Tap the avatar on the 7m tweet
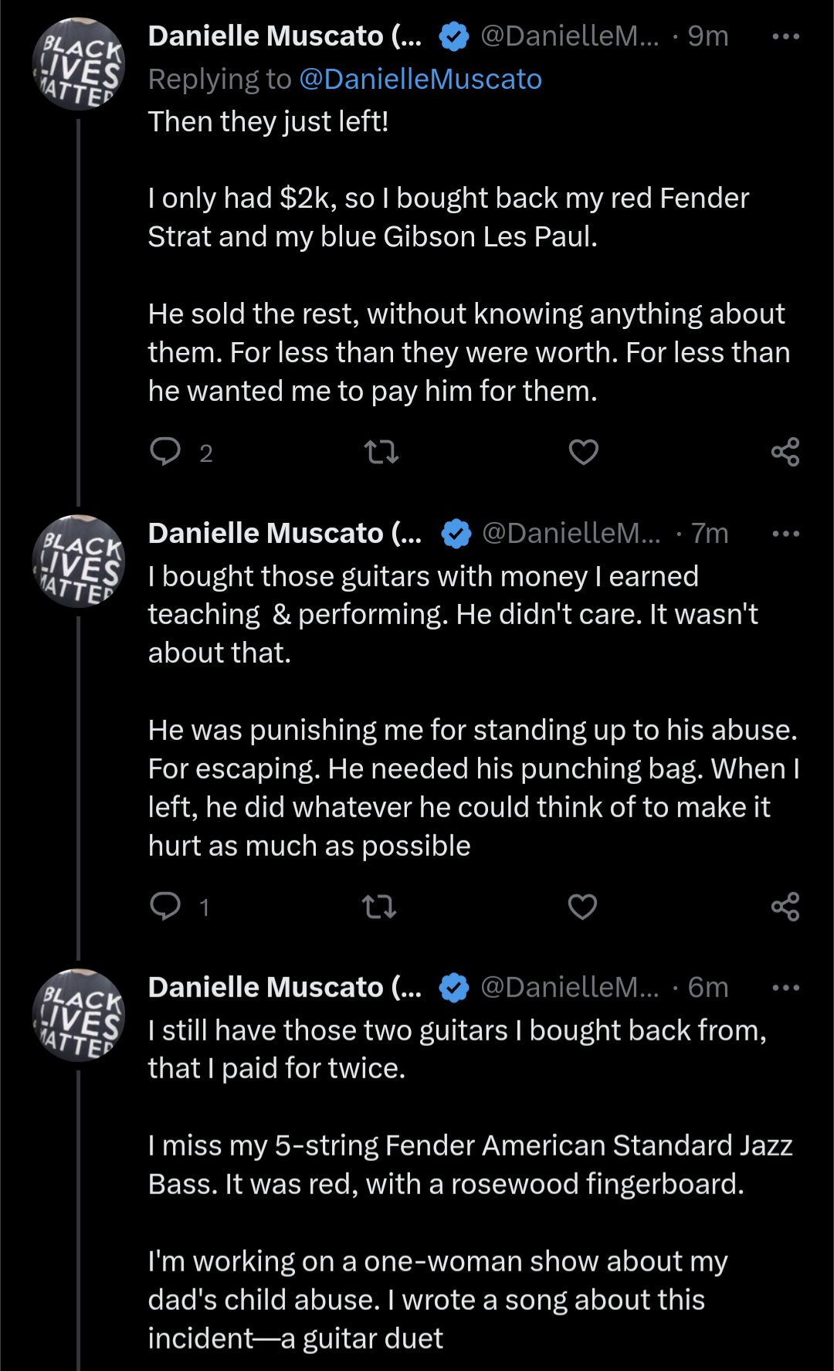 tap(79, 562)
